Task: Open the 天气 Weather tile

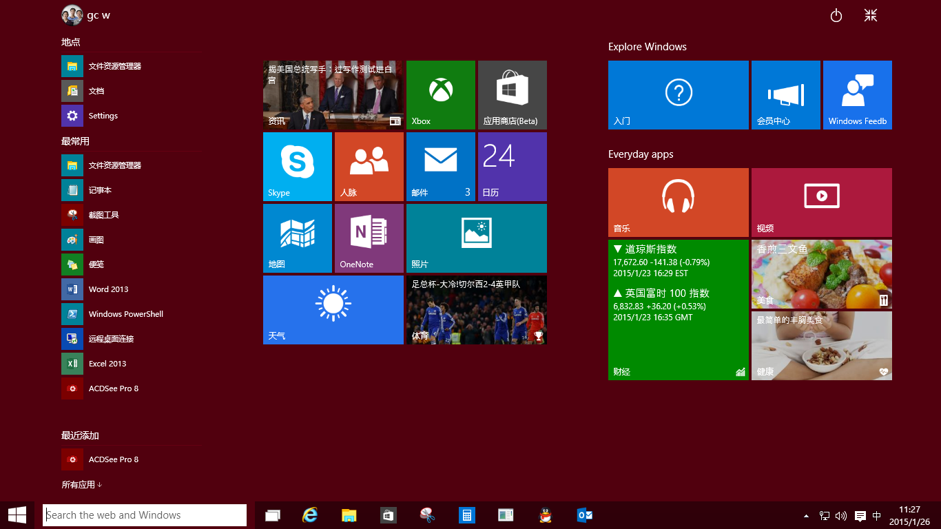Action: click(x=333, y=310)
